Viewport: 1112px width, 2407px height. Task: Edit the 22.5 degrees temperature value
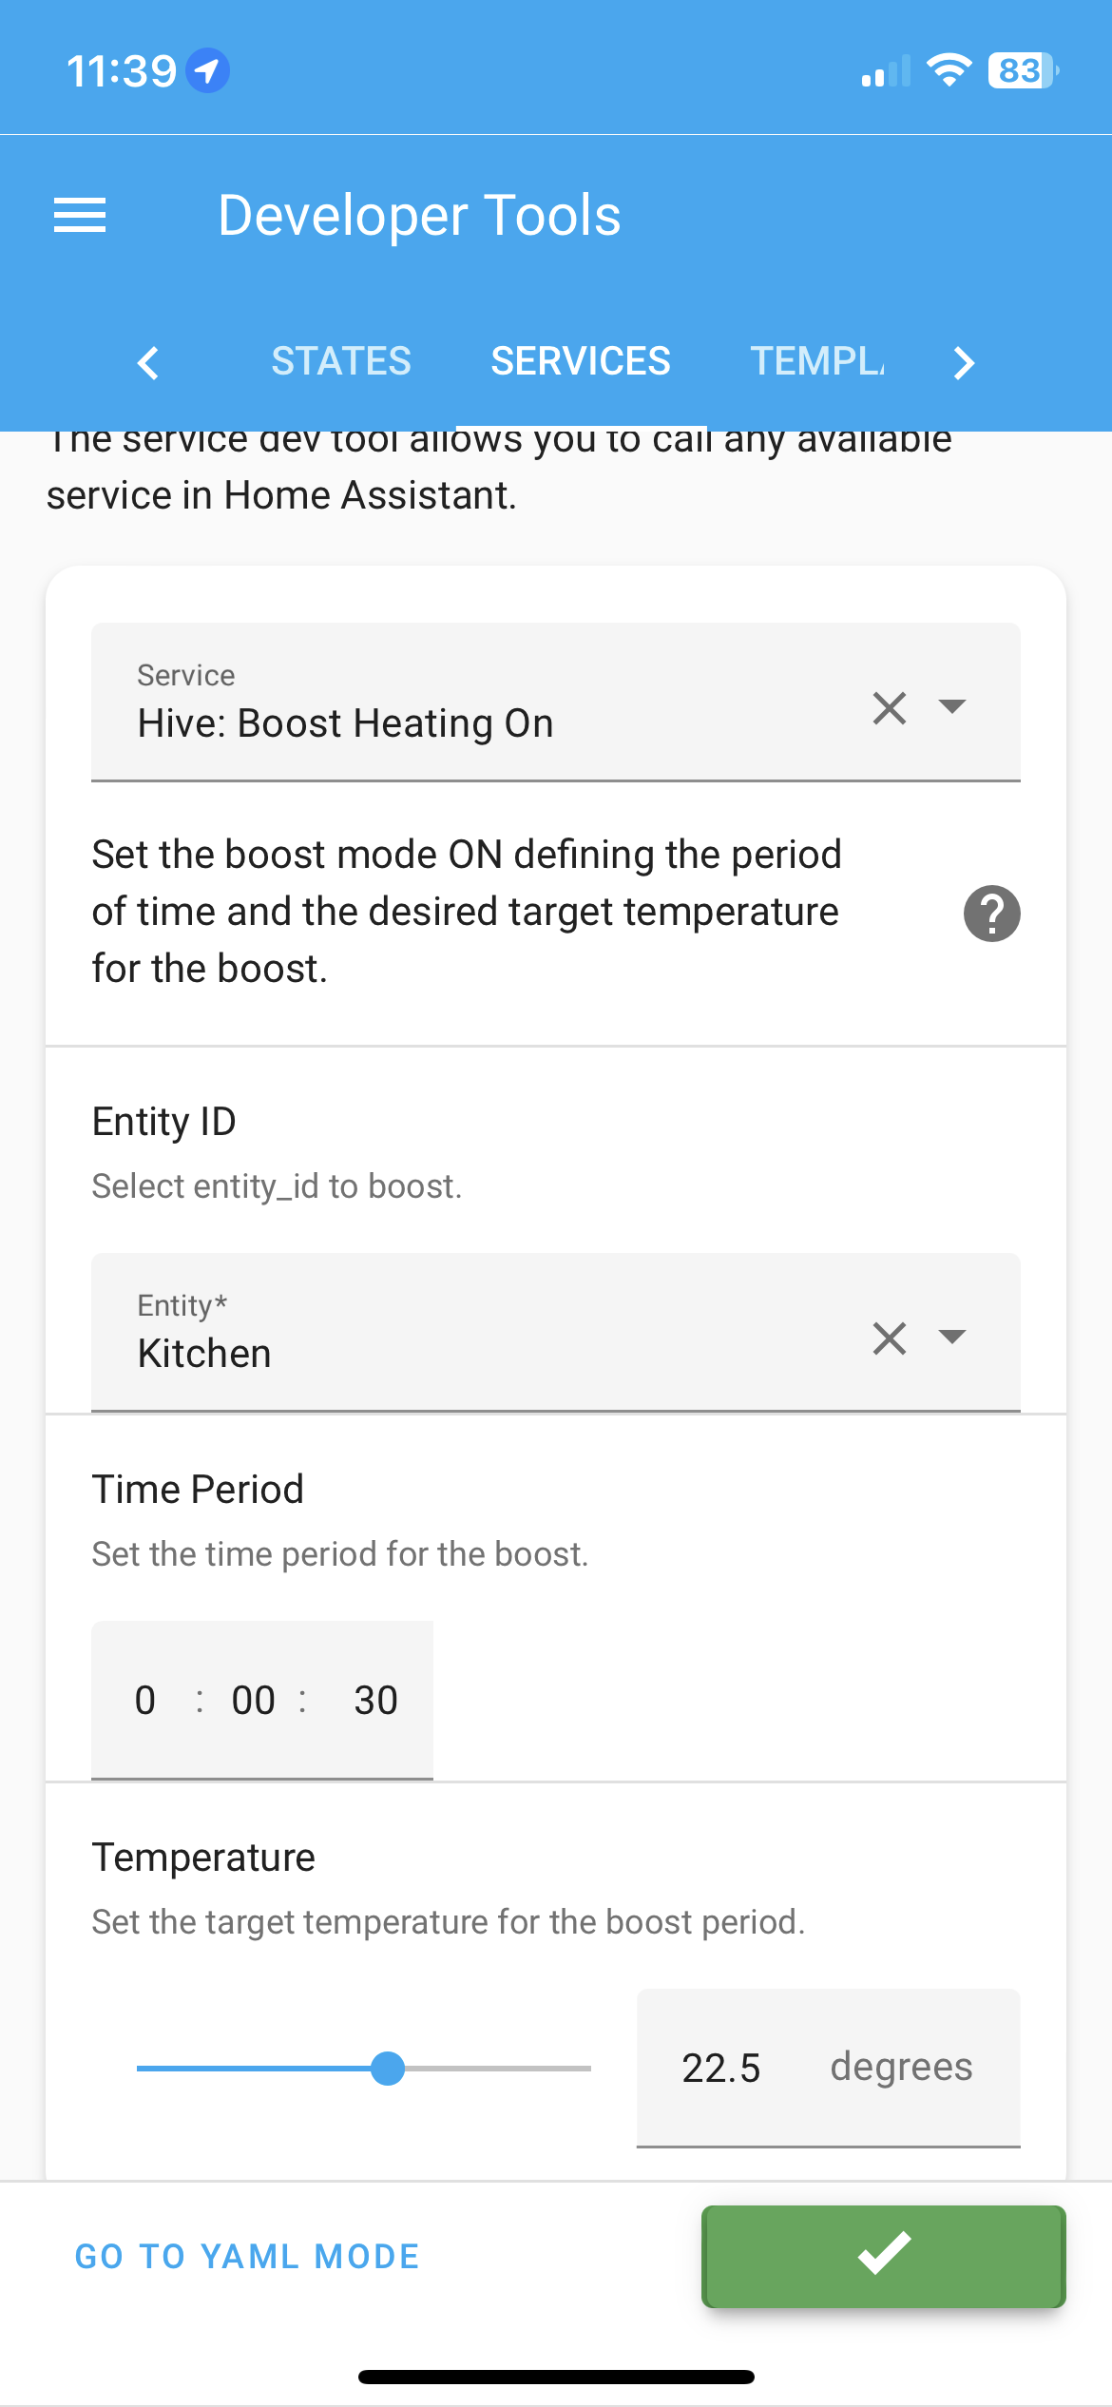[722, 2068]
